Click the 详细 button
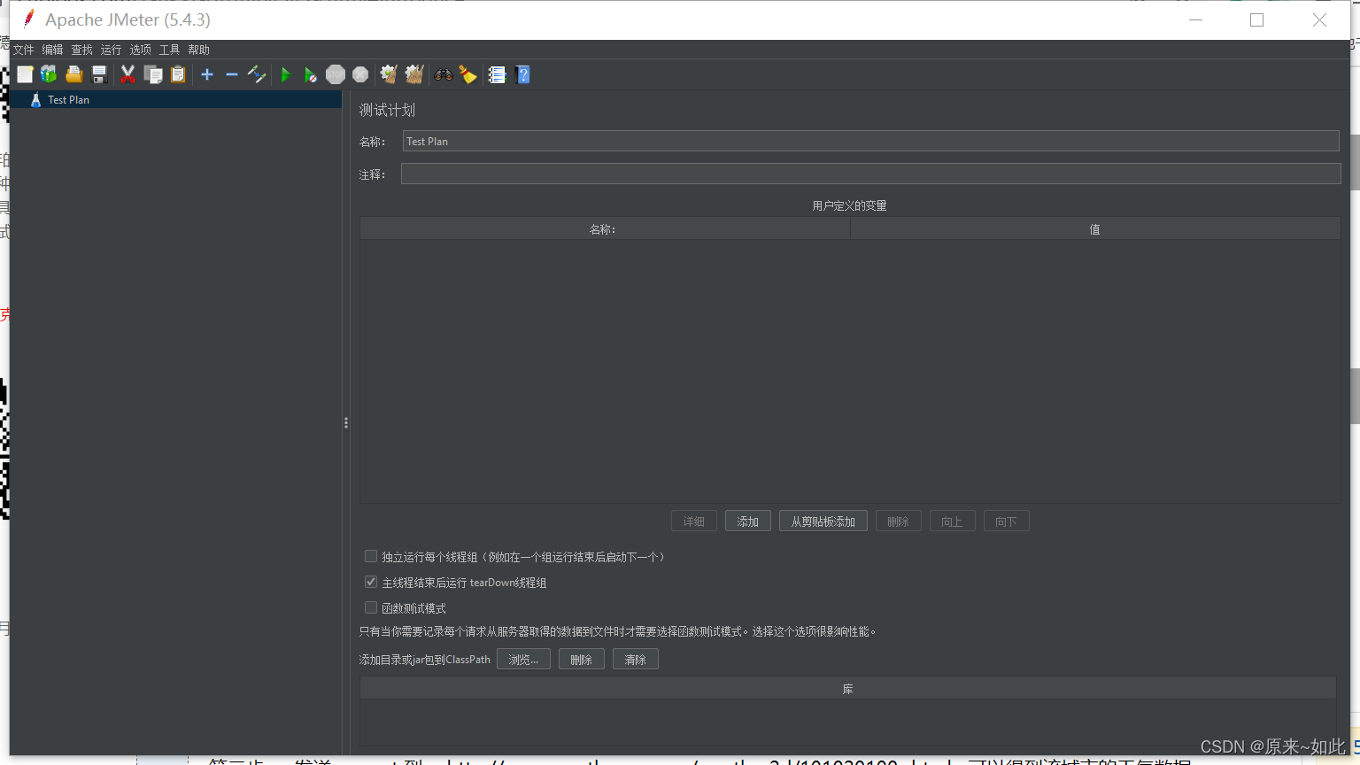Screen dimensions: 1360x765 694,522
